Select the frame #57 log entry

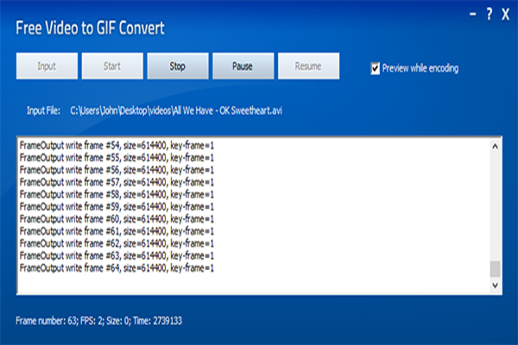117,182
